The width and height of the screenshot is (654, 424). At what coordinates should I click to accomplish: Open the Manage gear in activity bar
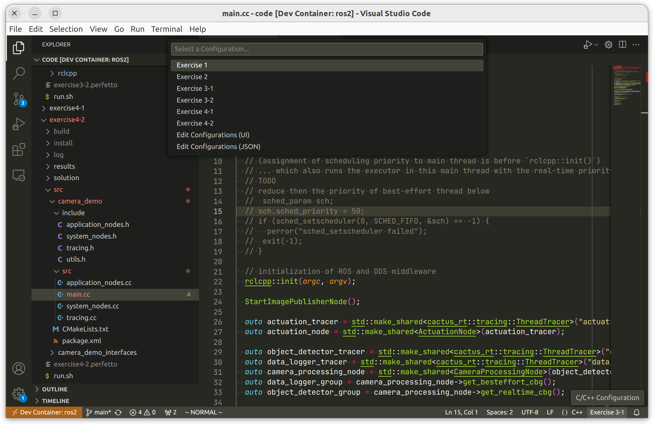click(19, 394)
